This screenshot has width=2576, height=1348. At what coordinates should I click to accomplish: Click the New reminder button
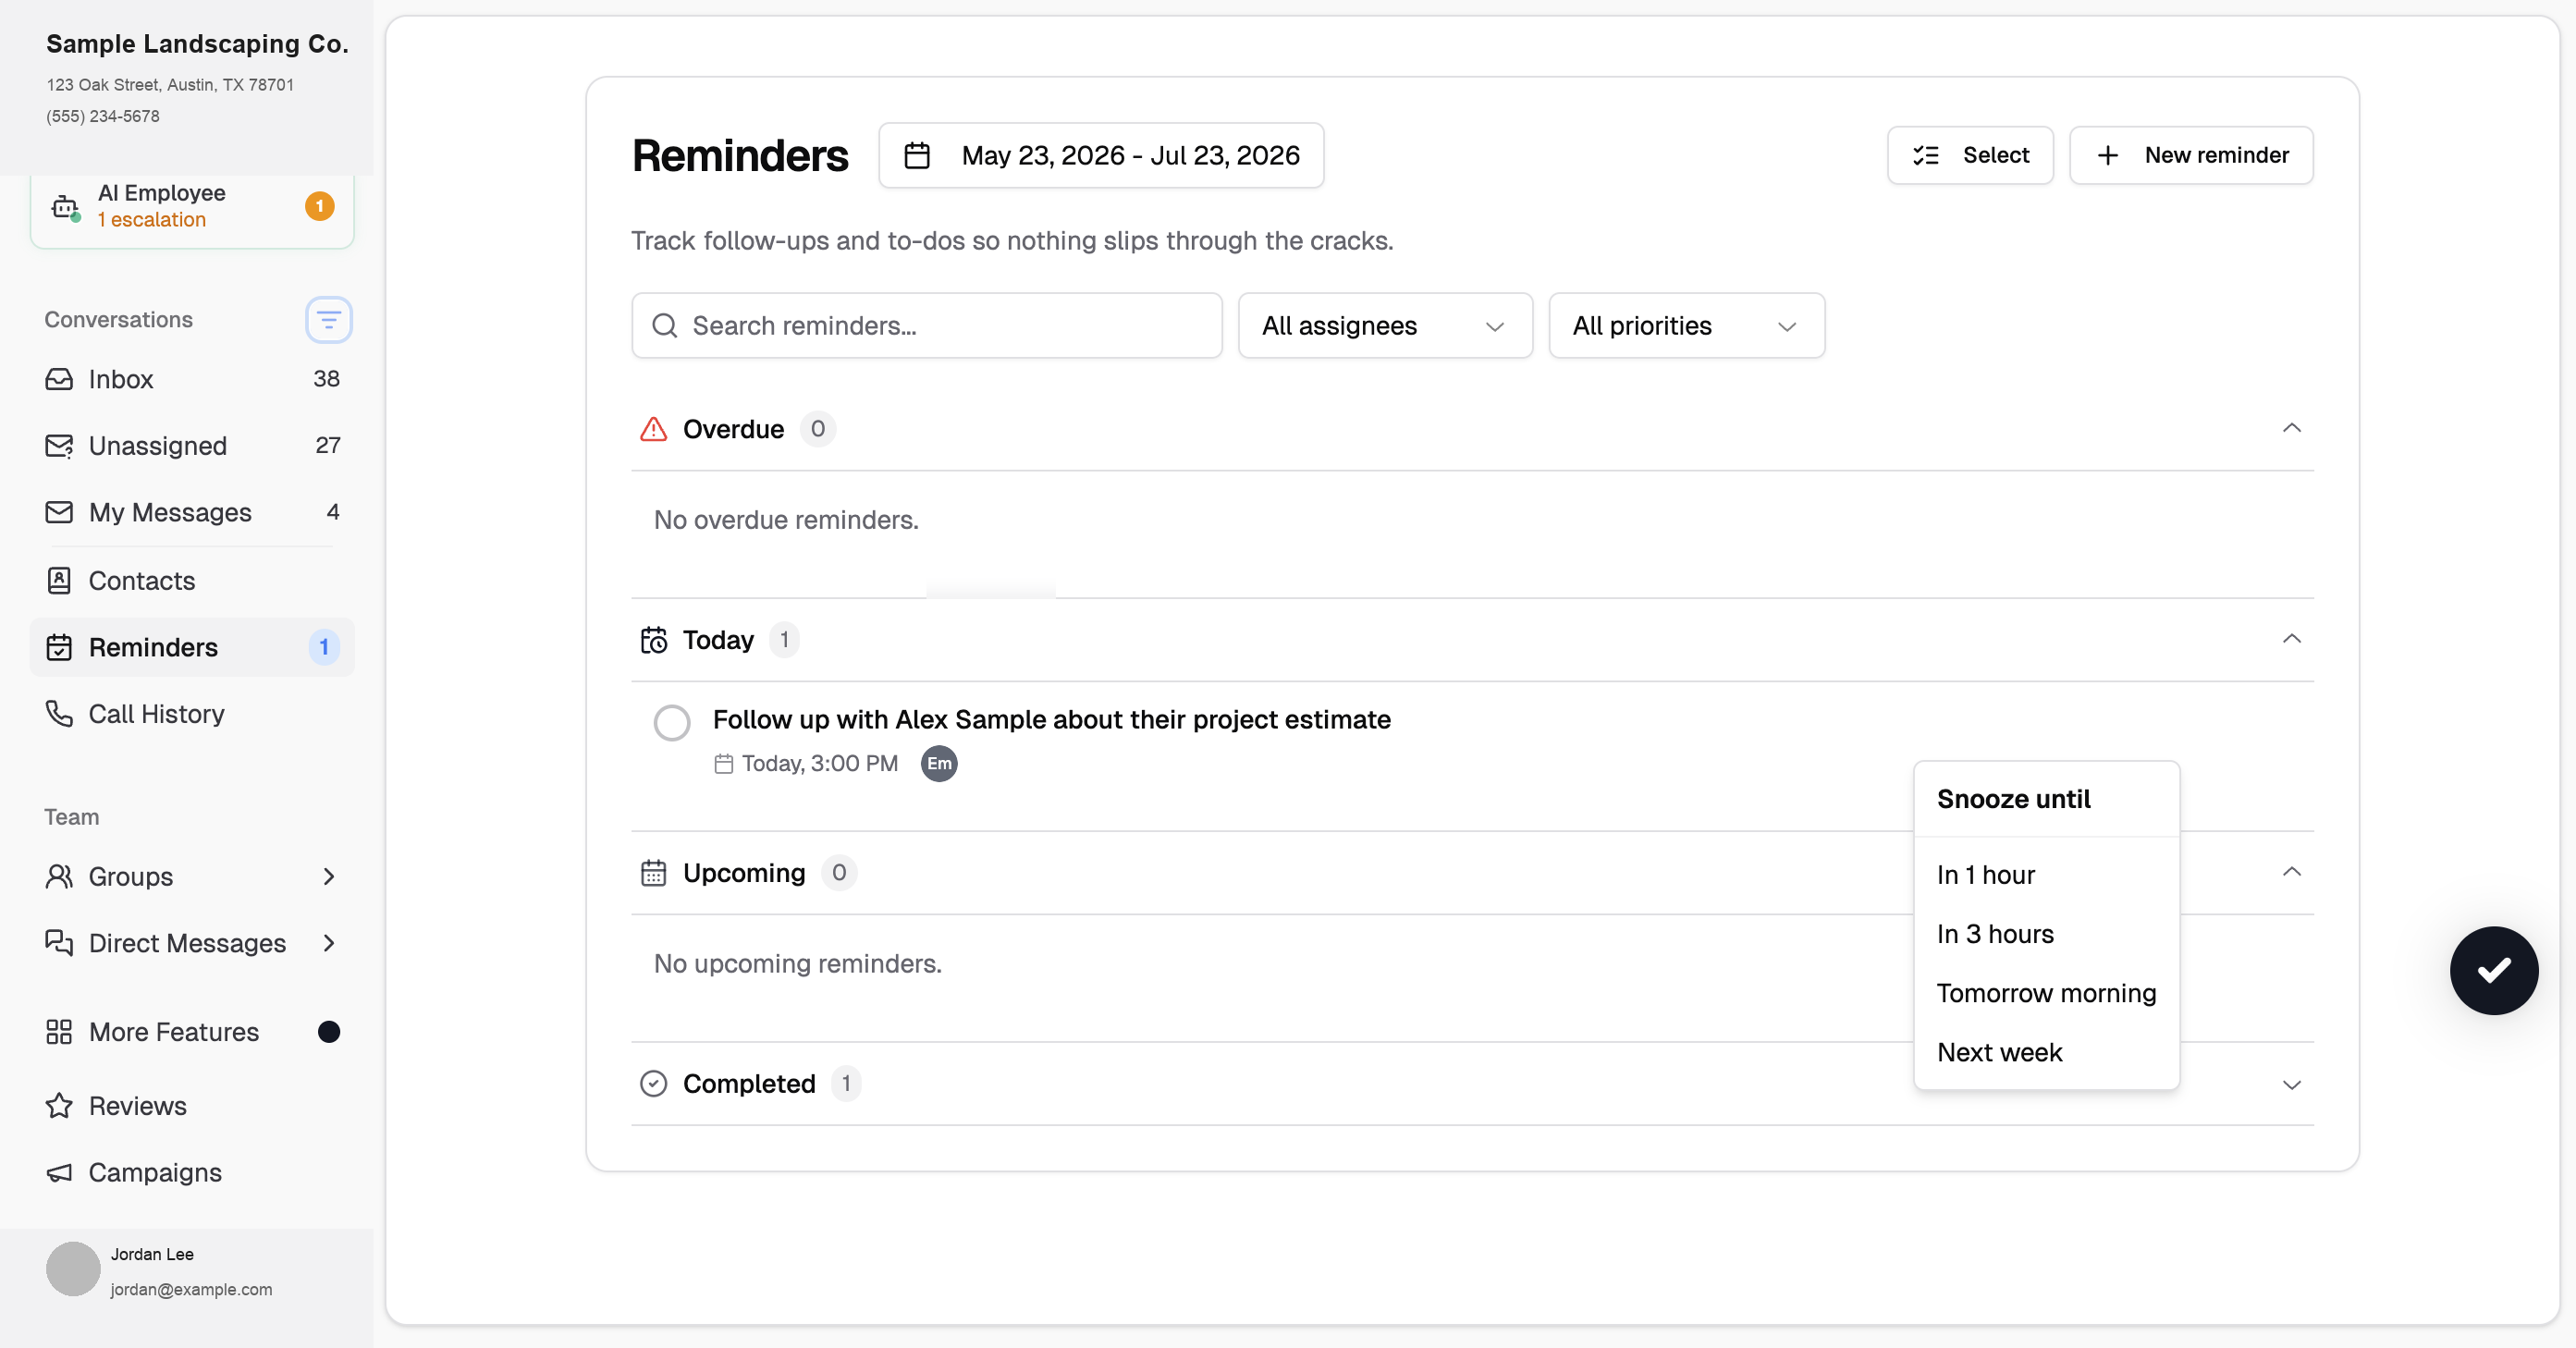click(x=2191, y=156)
